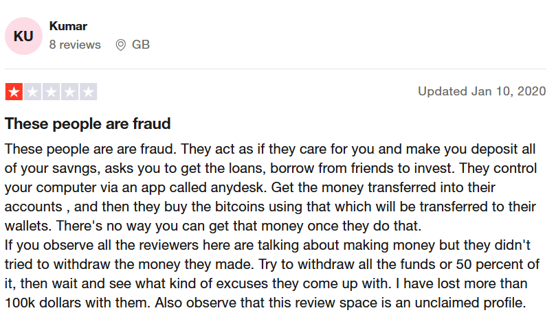556x328 pixels.
Task: Click the word bitcoins in review body
Action: 240,207
